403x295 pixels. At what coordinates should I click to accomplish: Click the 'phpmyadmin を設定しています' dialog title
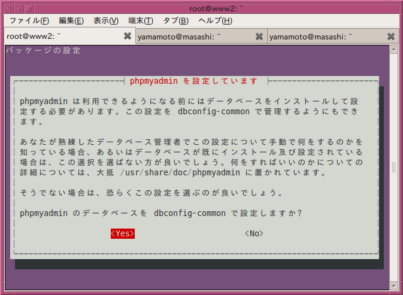coord(193,81)
